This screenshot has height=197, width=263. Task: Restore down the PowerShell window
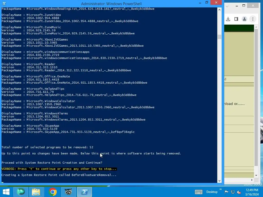click(x=207, y=3)
